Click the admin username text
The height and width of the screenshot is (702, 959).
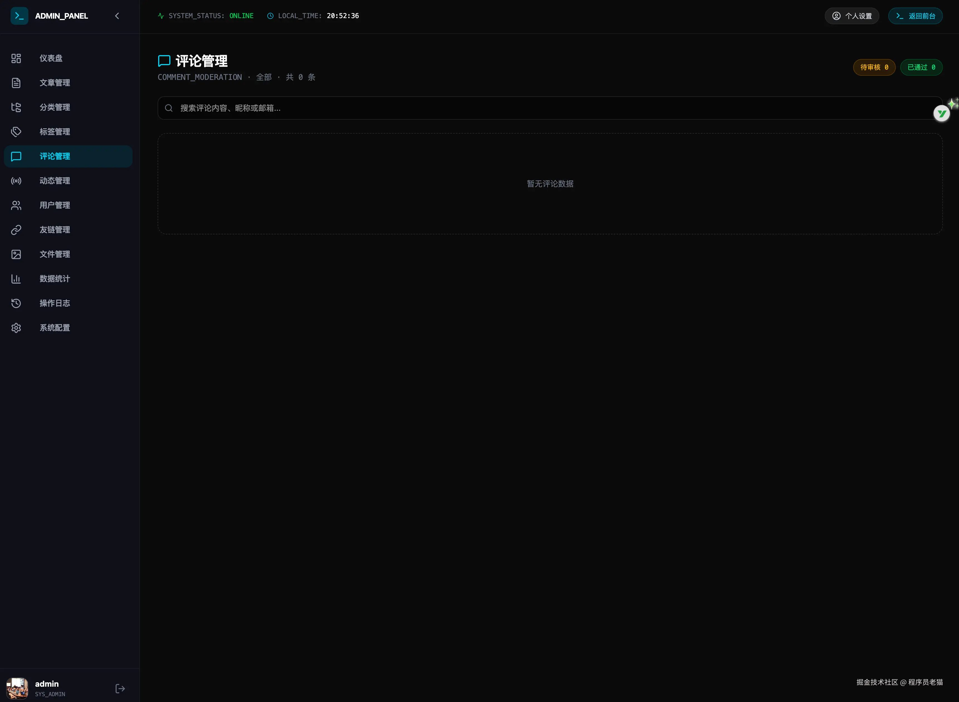[47, 684]
